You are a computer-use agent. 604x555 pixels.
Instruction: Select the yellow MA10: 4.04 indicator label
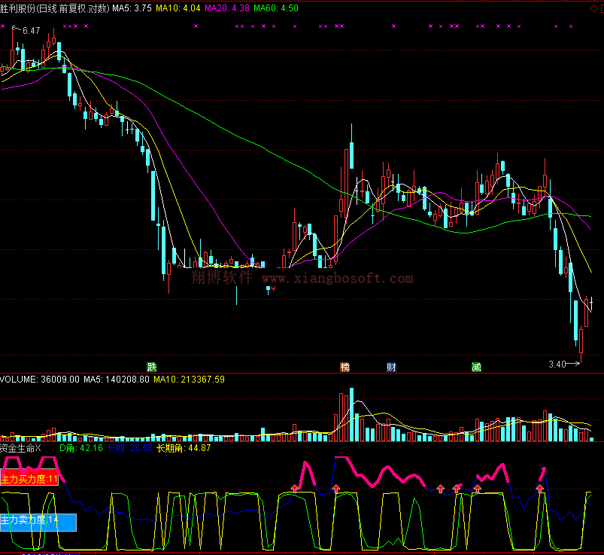(x=179, y=8)
